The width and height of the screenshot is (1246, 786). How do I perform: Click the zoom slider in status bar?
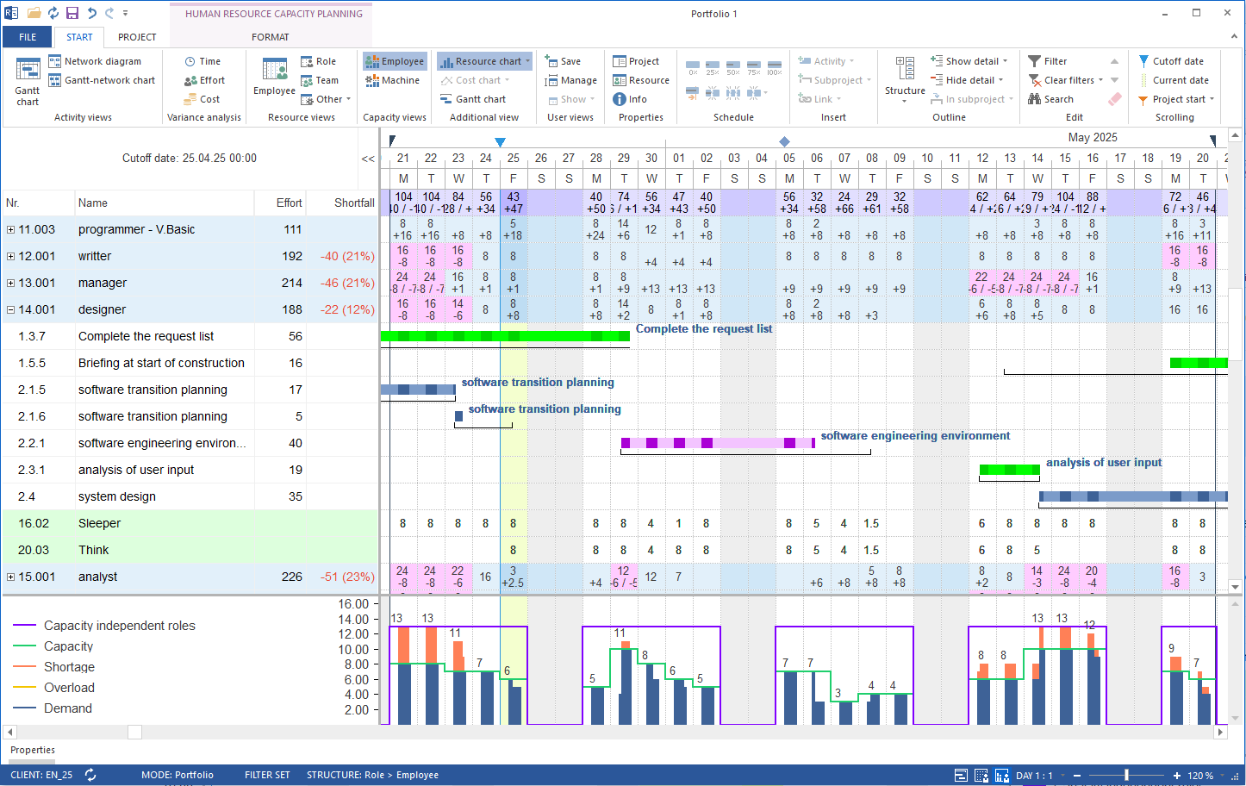coord(1126,775)
